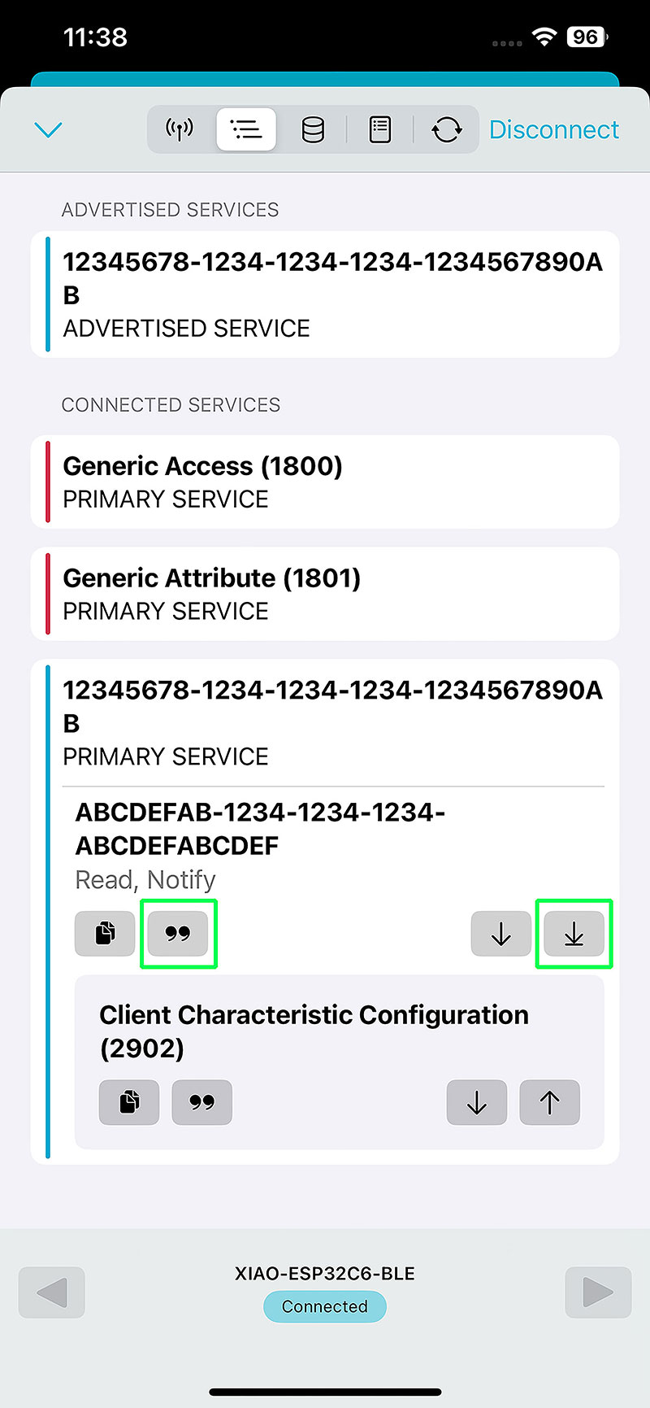Expand the Generic Attribute (1801) service

coord(325,594)
